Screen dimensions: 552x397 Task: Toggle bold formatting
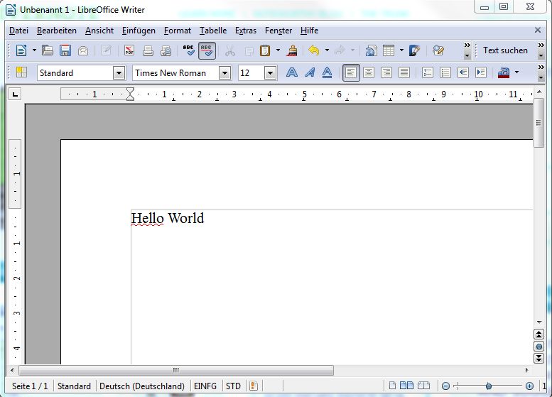[292, 72]
